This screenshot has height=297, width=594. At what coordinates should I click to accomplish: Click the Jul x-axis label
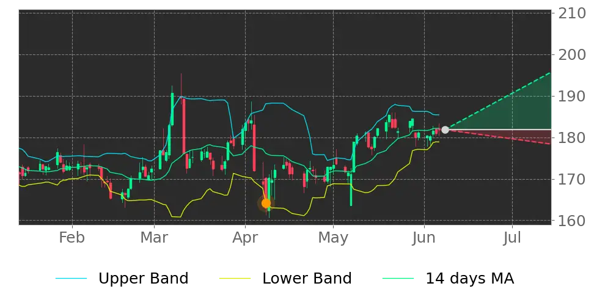point(512,238)
